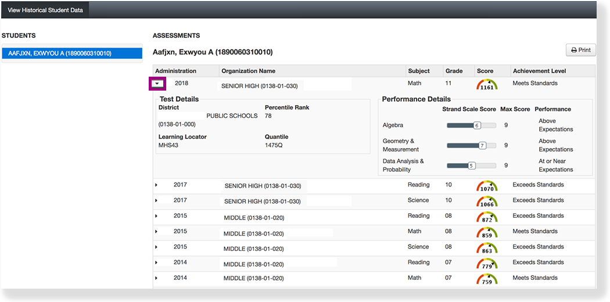610x302 pixels.
Task: Click the 1161 Math score gauge icon
Action: coord(487,85)
